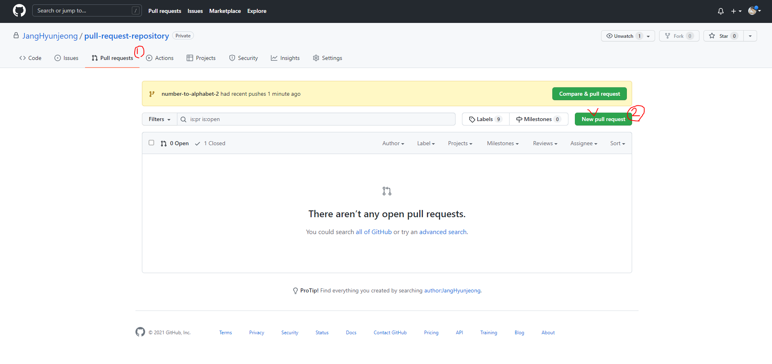Open the Labels page button
The width and height of the screenshot is (772, 364).
(x=486, y=119)
